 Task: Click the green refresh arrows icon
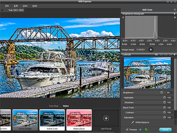pos(146,130)
